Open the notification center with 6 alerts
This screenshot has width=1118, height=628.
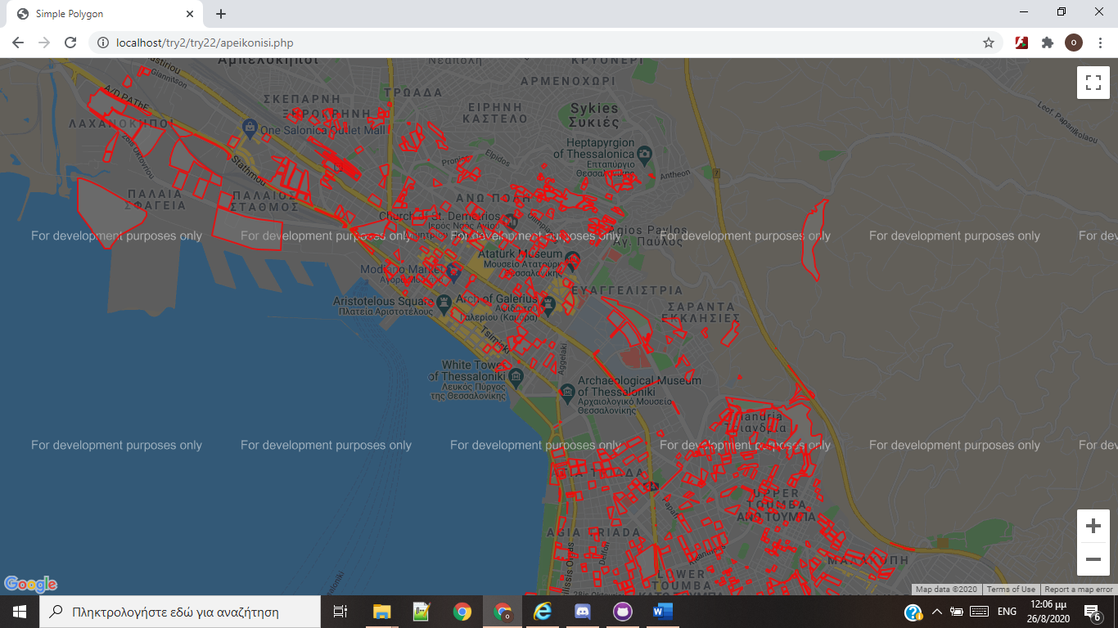[1092, 612]
